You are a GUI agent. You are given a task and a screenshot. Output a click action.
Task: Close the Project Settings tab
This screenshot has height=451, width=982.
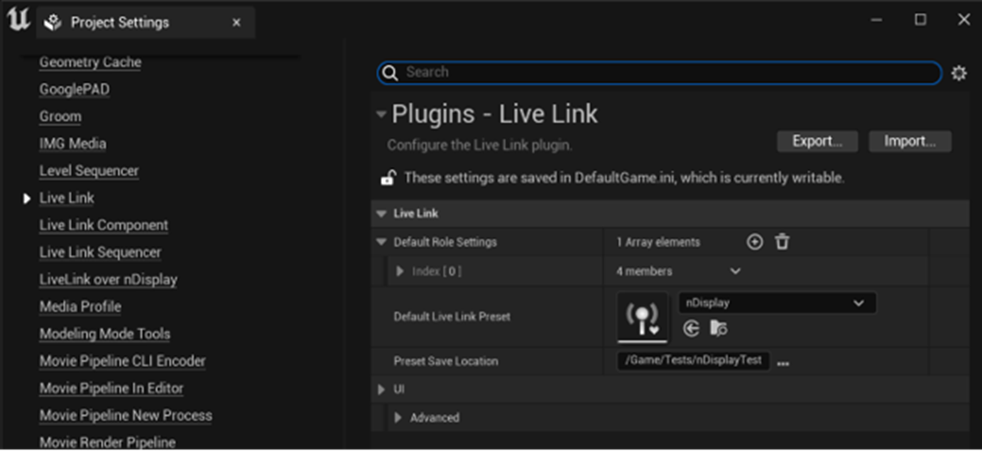[x=236, y=23]
